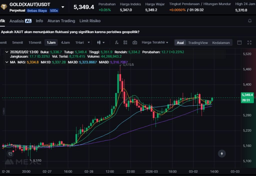Open the indicators (fx) menu
The height and width of the screenshot is (176, 256).
click(117, 43)
